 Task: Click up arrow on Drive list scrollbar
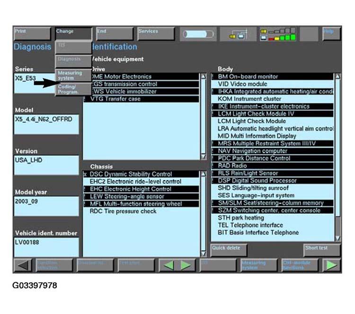pos(204,76)
